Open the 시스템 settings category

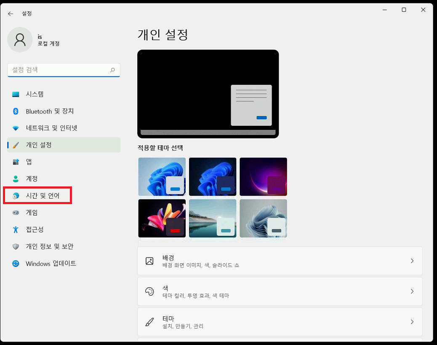click(x=64, y=94)
